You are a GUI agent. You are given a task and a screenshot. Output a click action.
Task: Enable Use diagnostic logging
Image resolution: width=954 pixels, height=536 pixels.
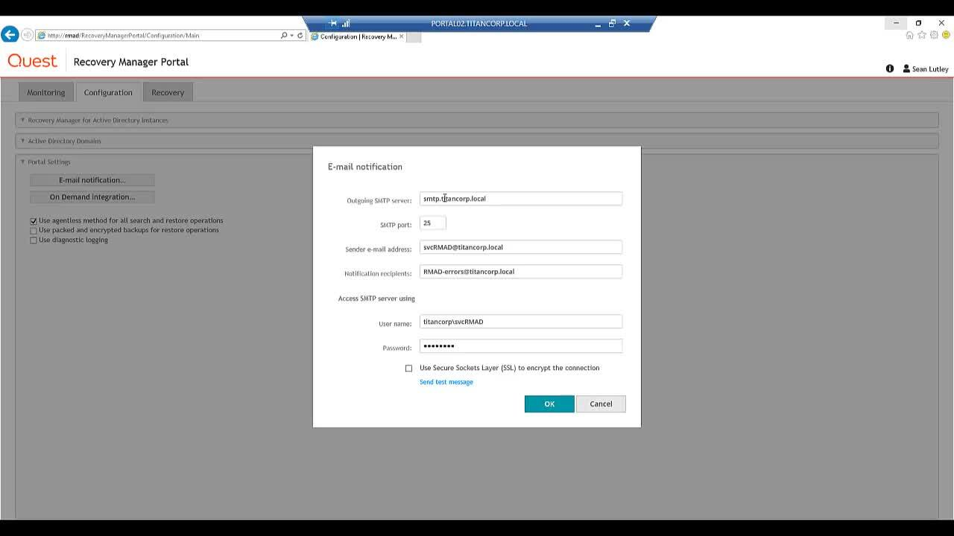(33, 240)
